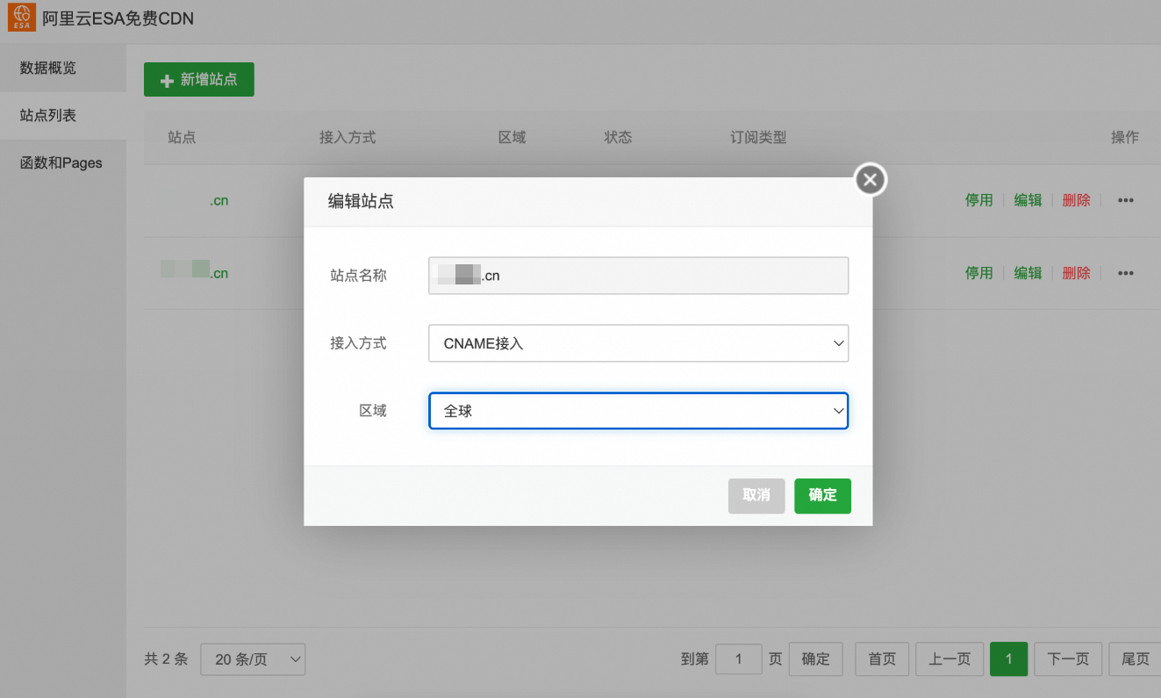Click the ESA logo icon in header
Image resolution: width=1161 pixels, height=698 pixels.
click(x=22, y=18)
